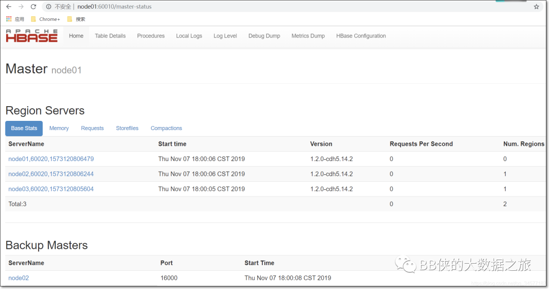Bookmark page with the star icon
The height and width of the screenshot is (289, 549).
click(x=536, y=7)
